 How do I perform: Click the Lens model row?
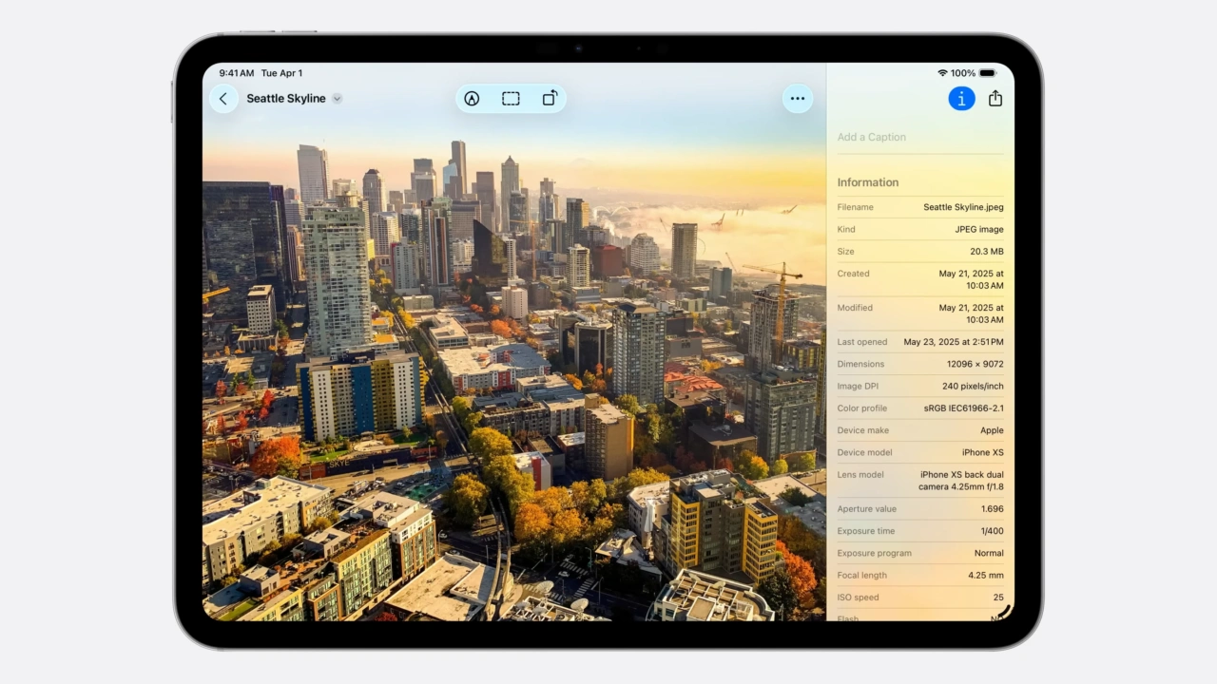(919, 481)
